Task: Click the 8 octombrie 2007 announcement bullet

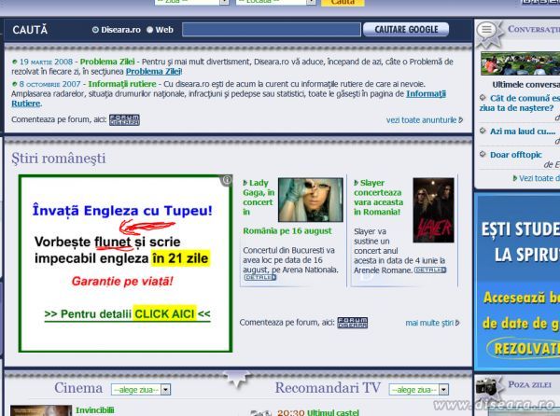Action: pyautogui.click(x=15, y=84)
